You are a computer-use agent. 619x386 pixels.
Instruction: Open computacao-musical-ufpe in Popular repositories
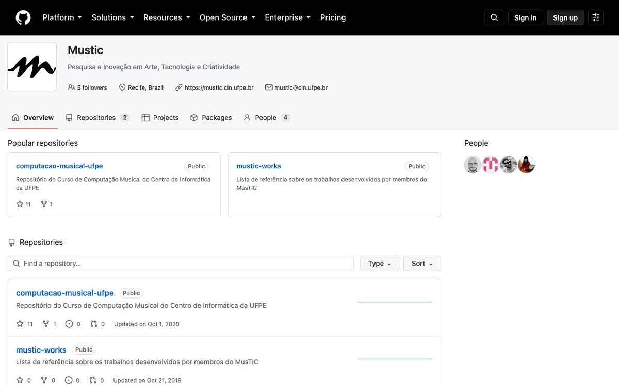point(59,166)
